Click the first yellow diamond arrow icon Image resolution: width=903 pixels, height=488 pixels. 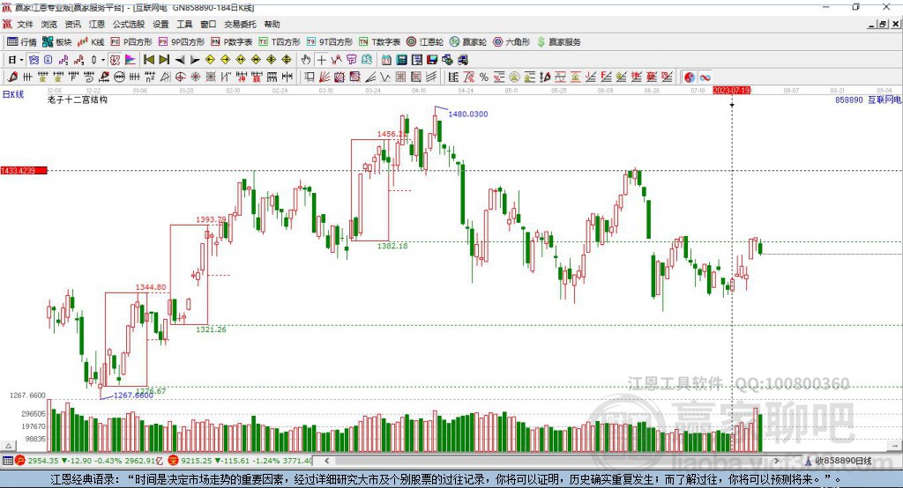pos(210,60)
